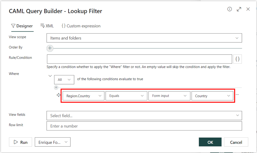
Task: Open the Equals operator dropdown
Action: (x=126, y=96)
